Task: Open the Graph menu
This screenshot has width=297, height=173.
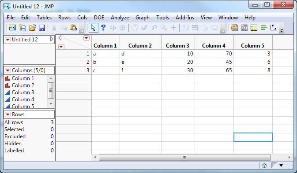Action: click(143, 18)
